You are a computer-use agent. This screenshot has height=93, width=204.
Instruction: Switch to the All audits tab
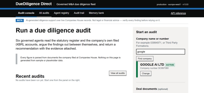coord(44,13)
